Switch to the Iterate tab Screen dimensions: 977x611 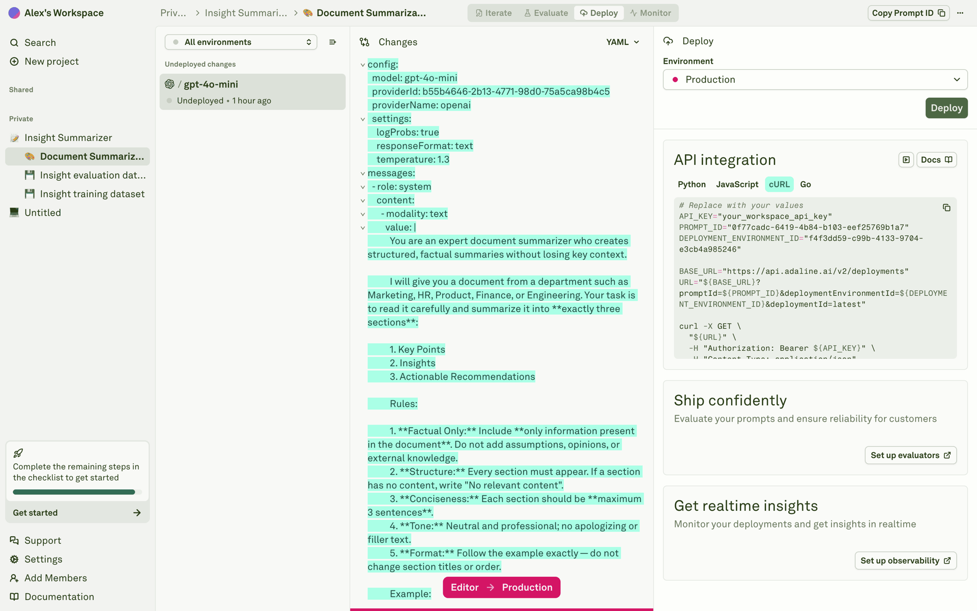point(494,13)
